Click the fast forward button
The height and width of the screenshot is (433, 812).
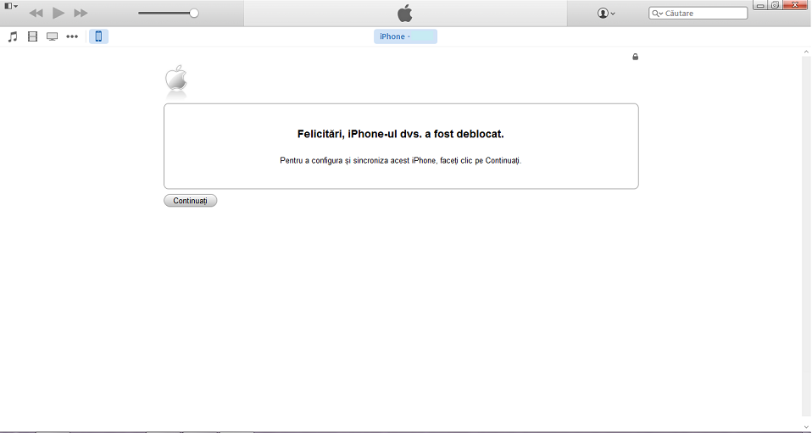[81, 13]
